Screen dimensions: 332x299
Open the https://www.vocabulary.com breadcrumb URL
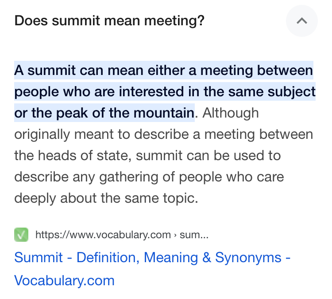click(x=103, y=235)
